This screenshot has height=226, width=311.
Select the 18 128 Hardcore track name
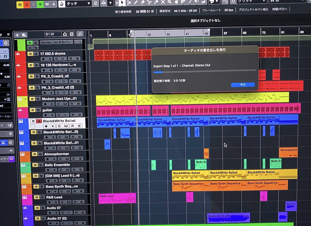(58, 65)
